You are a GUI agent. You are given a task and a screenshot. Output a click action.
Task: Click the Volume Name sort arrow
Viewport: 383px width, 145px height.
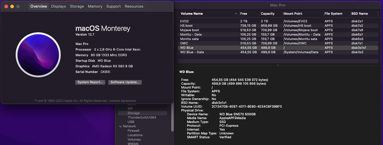click(x=236, y=14)
